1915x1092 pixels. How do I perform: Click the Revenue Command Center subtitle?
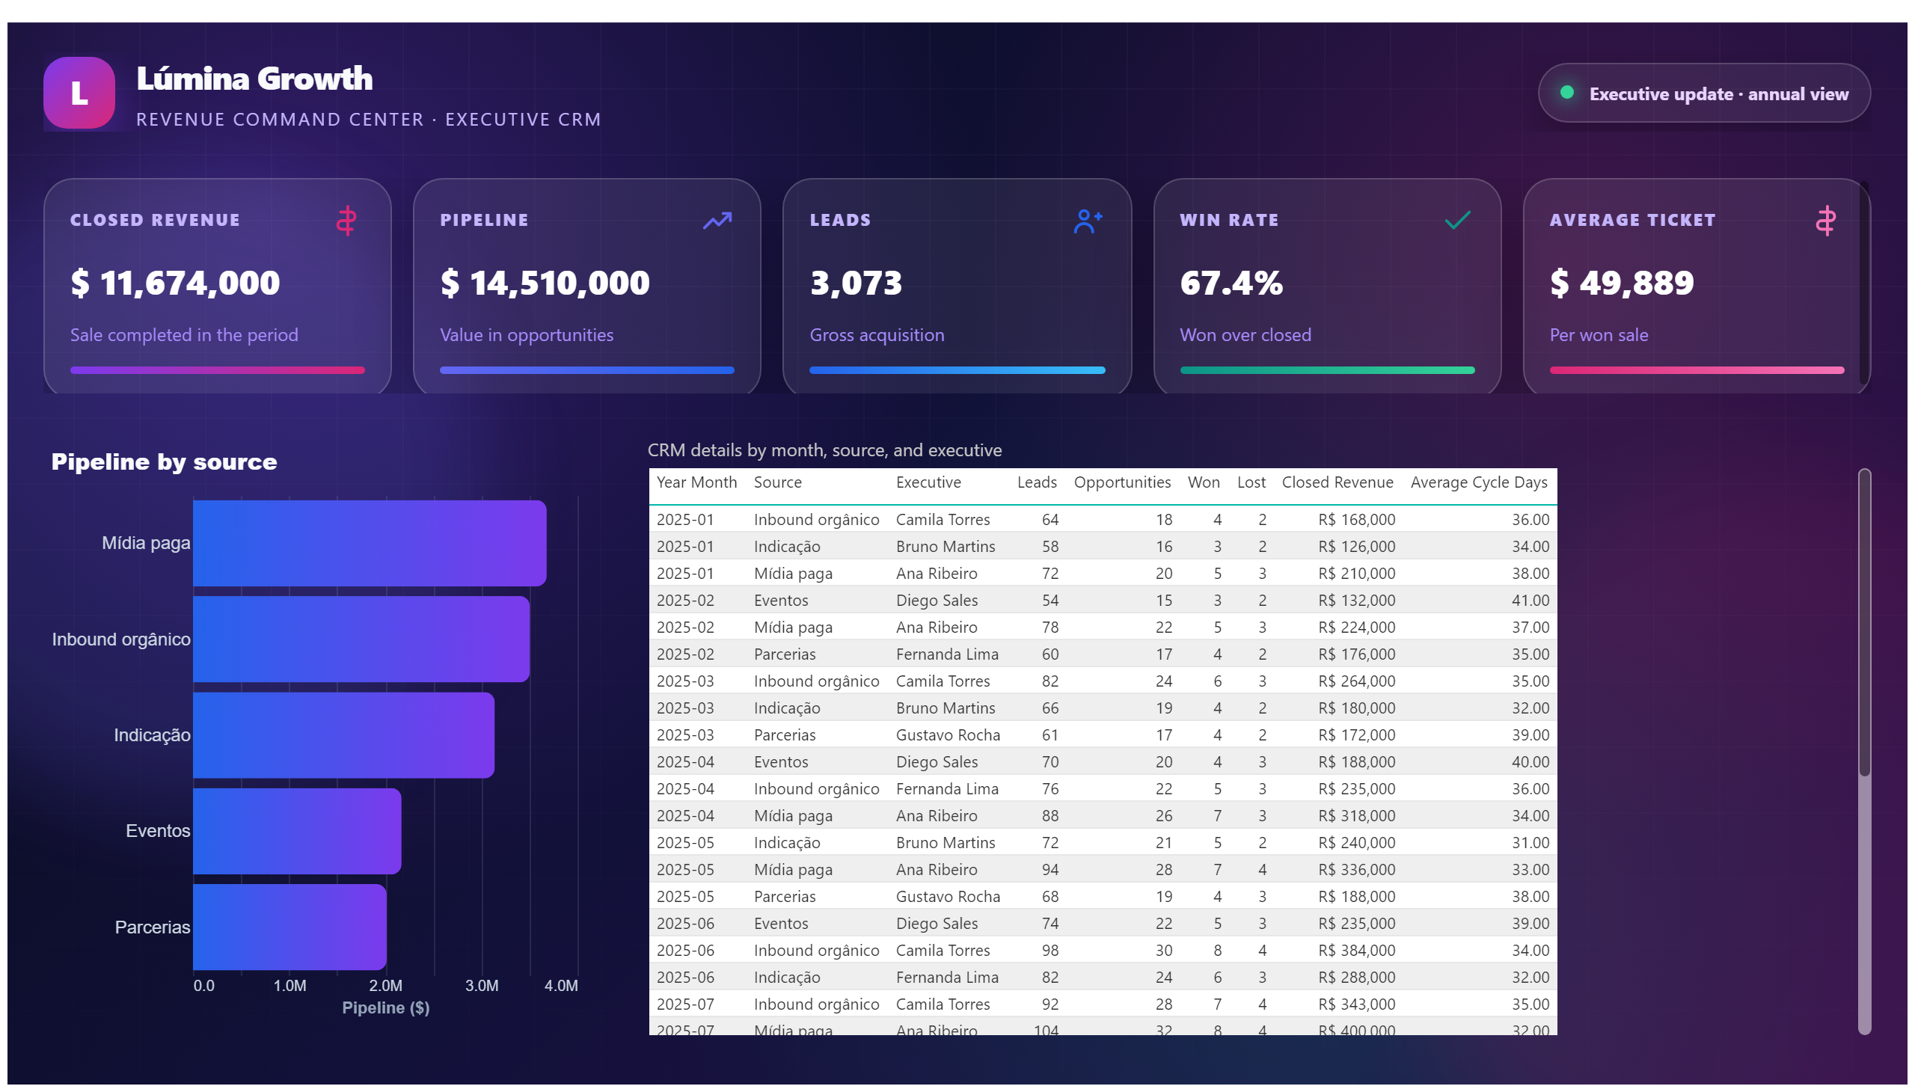368,119
